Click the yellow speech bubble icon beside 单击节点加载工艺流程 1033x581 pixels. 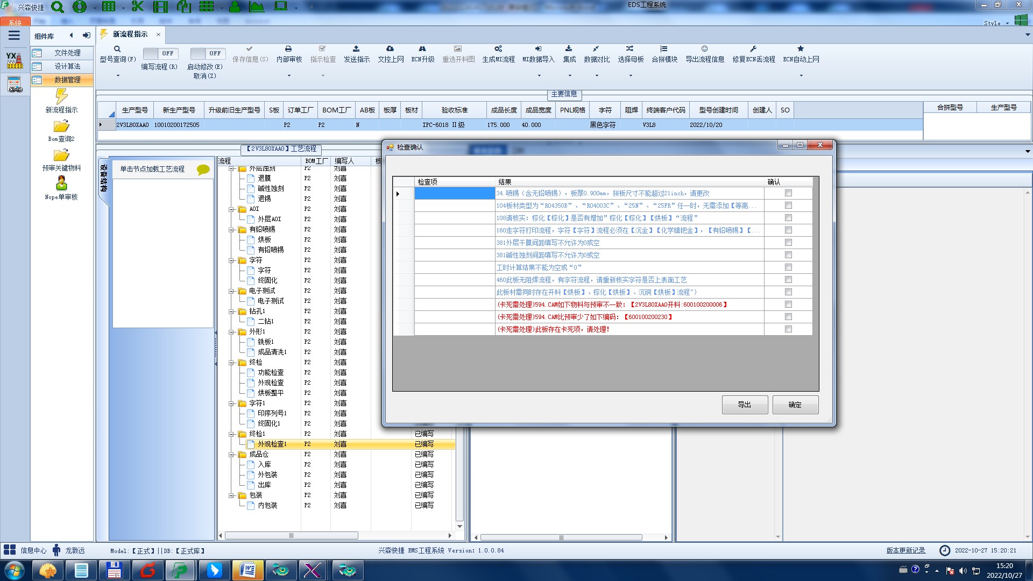click(203, 169)
